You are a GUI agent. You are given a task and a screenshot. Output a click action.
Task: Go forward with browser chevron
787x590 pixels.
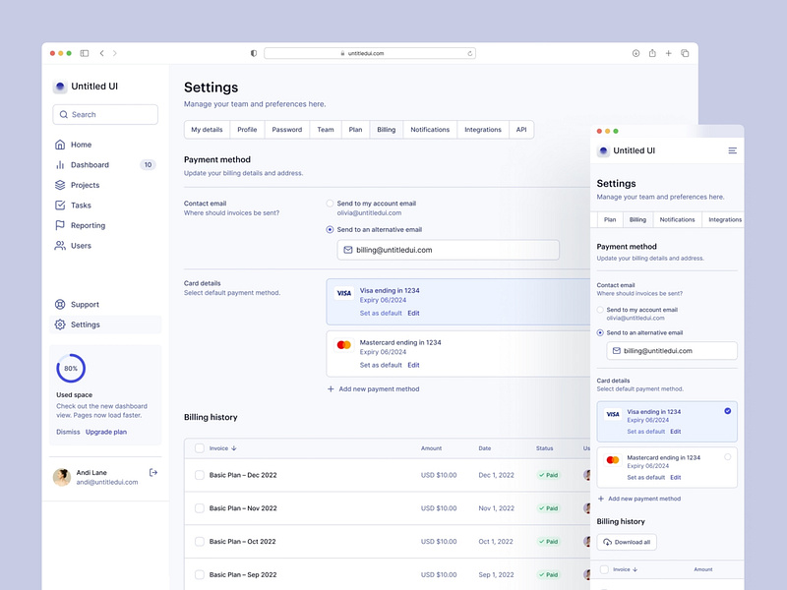[115, 53]
